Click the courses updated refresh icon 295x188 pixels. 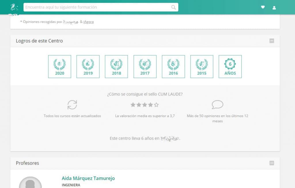pyautogui.click(x=72, y=105)
